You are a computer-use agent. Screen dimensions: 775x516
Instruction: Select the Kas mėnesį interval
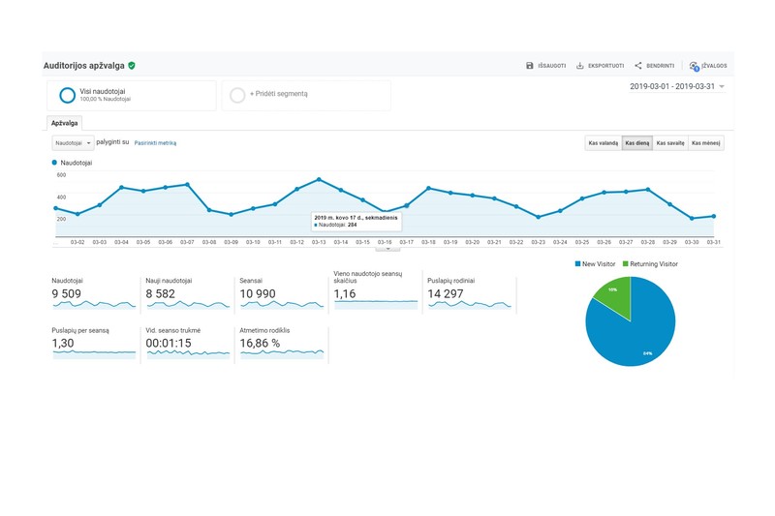pos(706,143)
